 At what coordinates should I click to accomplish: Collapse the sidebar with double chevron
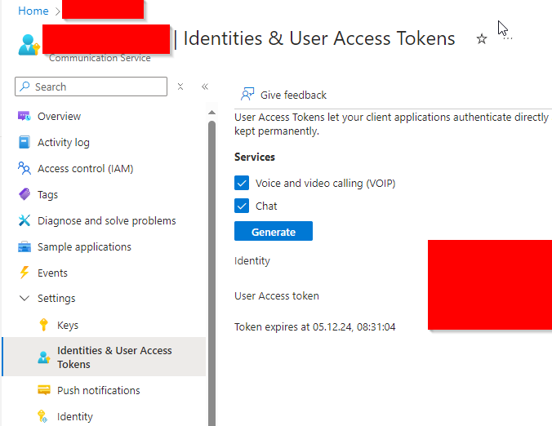[x=205, y=87]
